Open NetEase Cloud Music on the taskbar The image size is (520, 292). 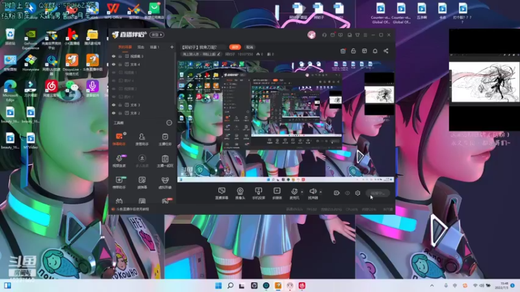tap(302, 286)
